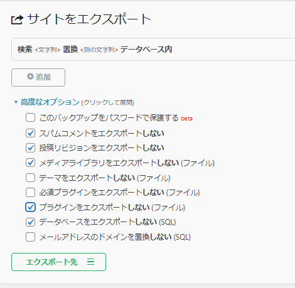Click the export share icon beside the title
Viewport: 295px width, 288px height.
tap(17, 20)
